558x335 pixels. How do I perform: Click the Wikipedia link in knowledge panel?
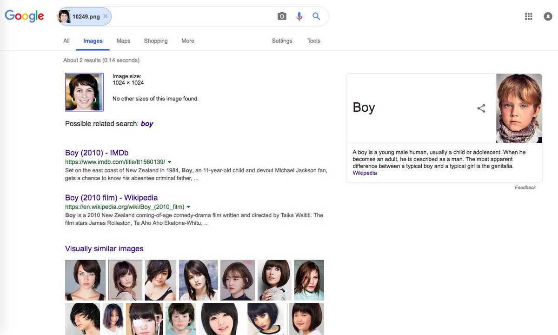pyautogui.click(x=365, y=173)
